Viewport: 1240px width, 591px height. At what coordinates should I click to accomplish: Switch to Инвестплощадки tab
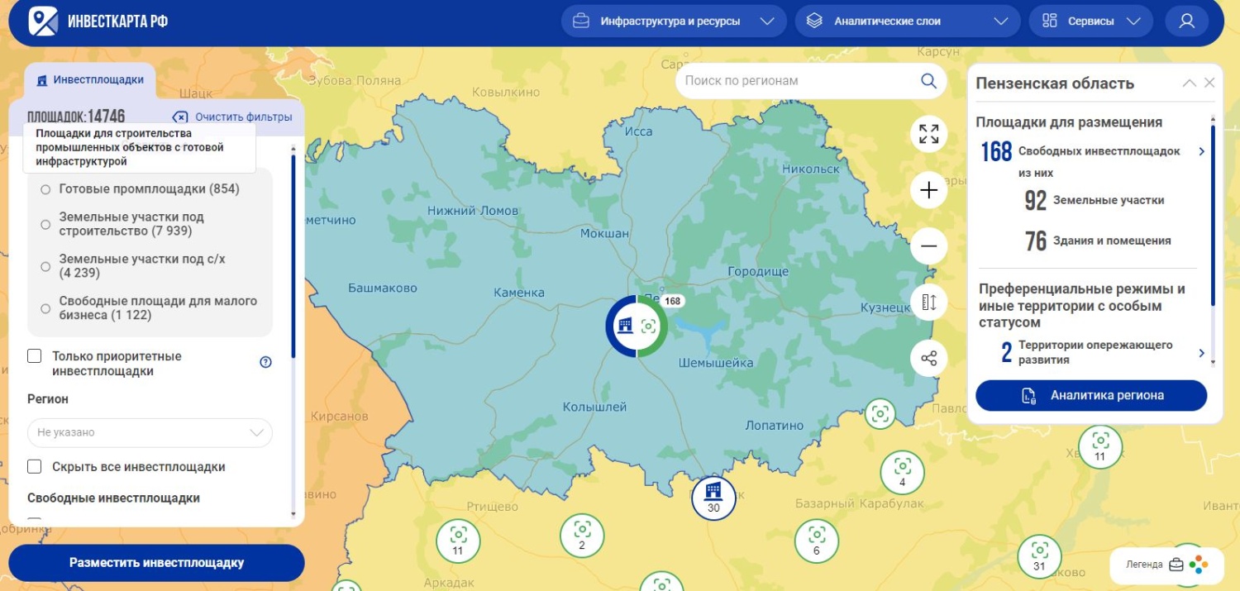[90, 80]
